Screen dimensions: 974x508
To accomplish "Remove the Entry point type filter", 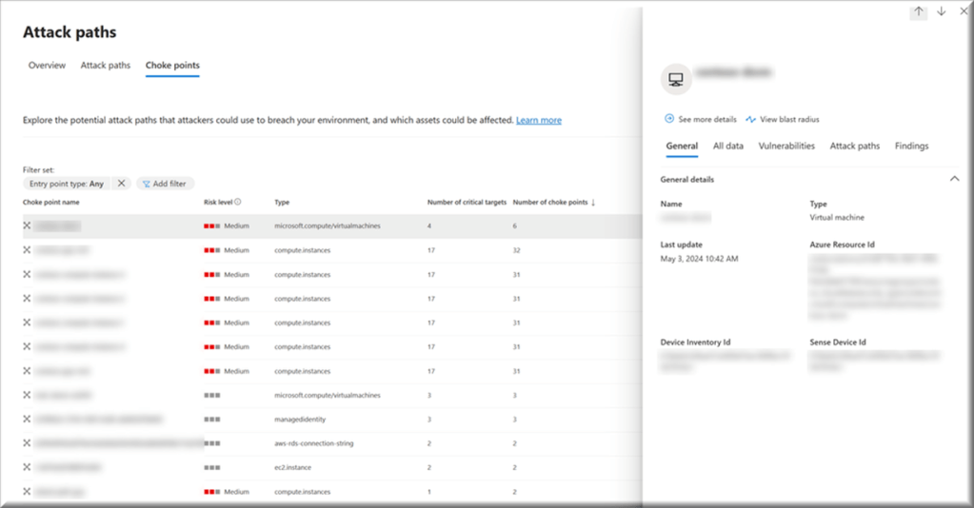I will [x=121, y=184].
